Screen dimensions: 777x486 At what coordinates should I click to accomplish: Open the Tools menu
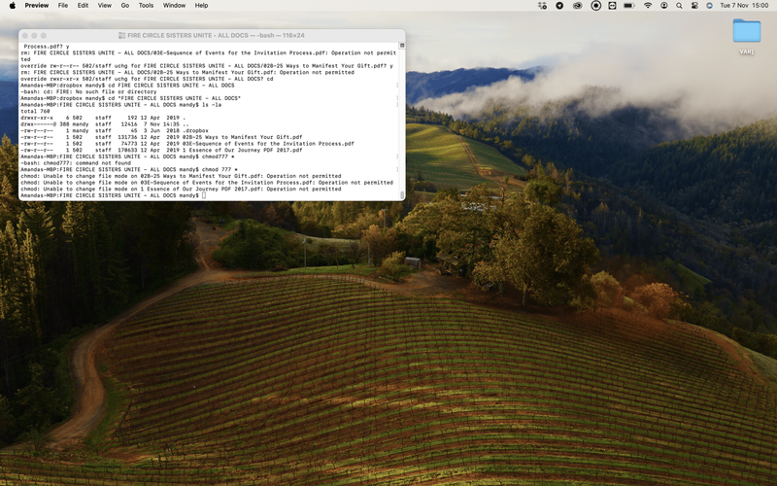click(146, 5)
